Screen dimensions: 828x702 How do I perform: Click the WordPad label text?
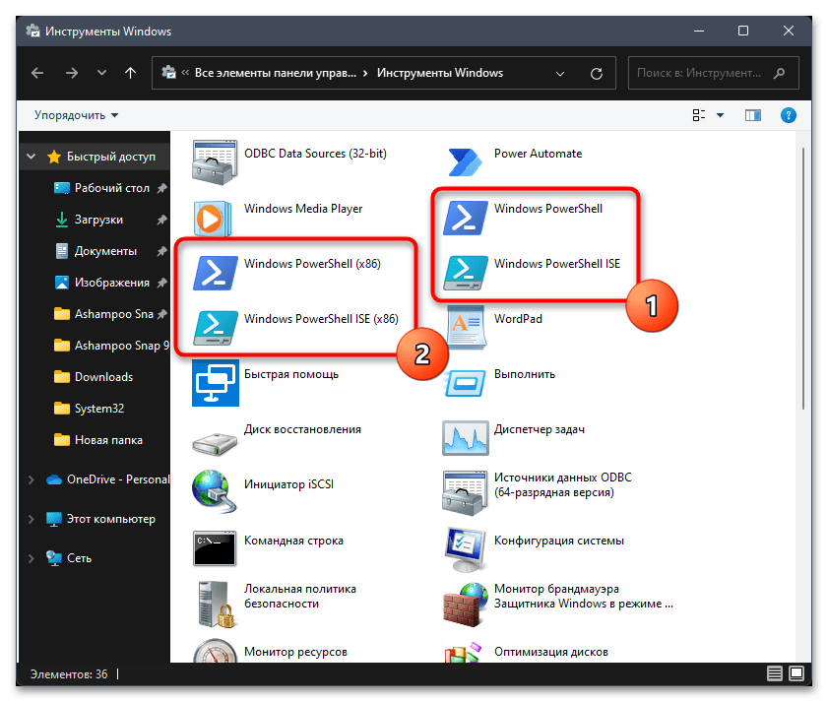518,319
